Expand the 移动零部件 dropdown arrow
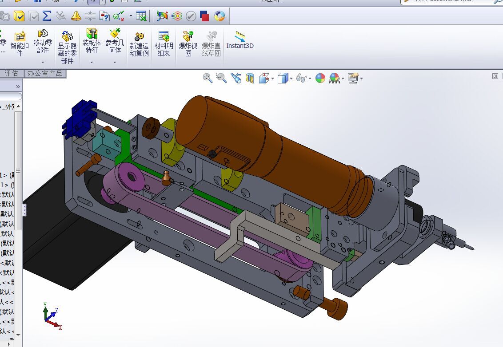Image resolution: width=503 pixels, height=347 pixels. click(43, 62)
